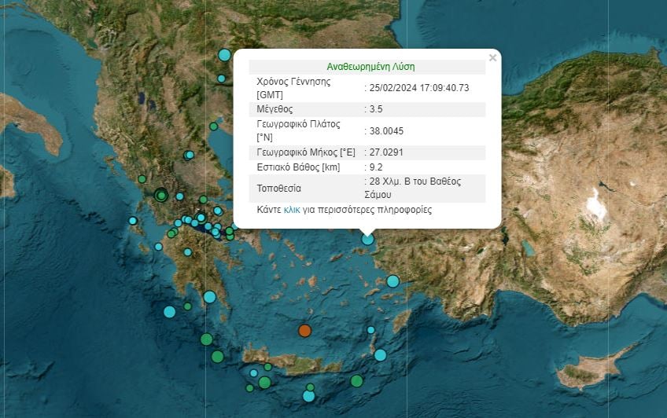Click the large cyan marker left of popup's top

[224, 55]
